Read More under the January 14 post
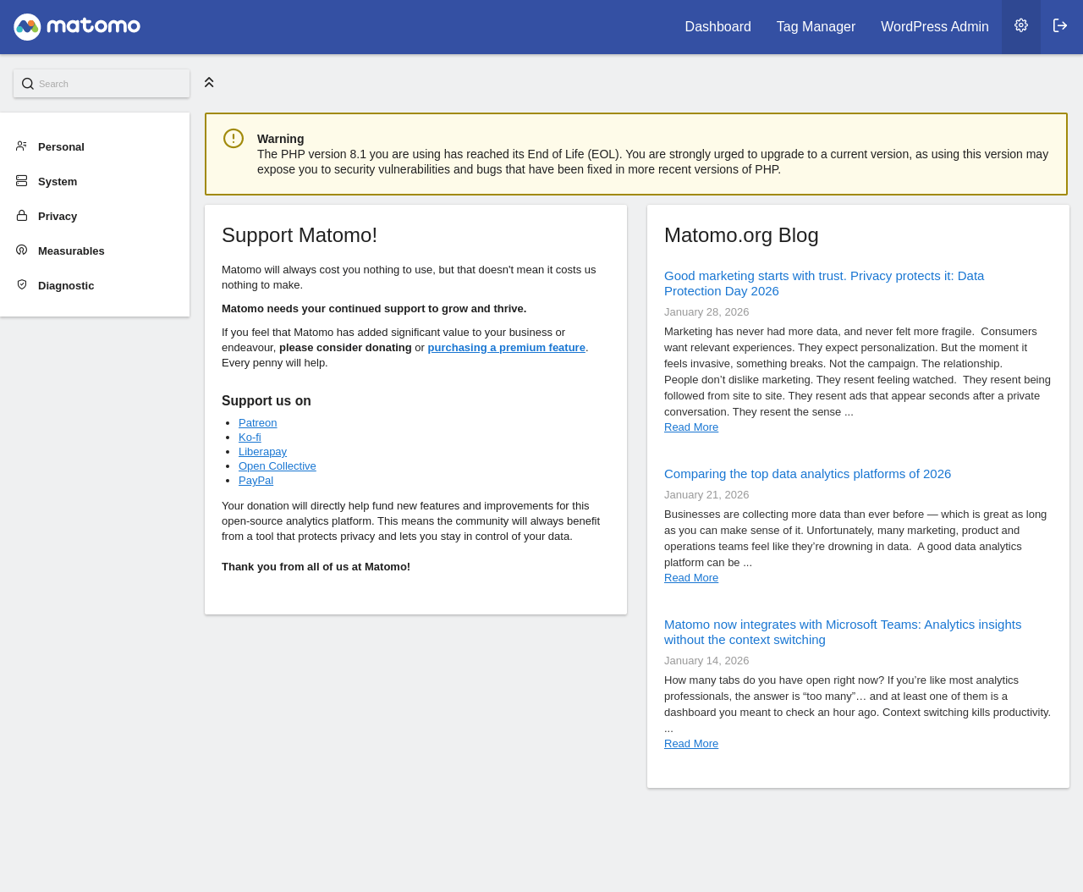1083x892 pixels. click(x=691, y=744)
